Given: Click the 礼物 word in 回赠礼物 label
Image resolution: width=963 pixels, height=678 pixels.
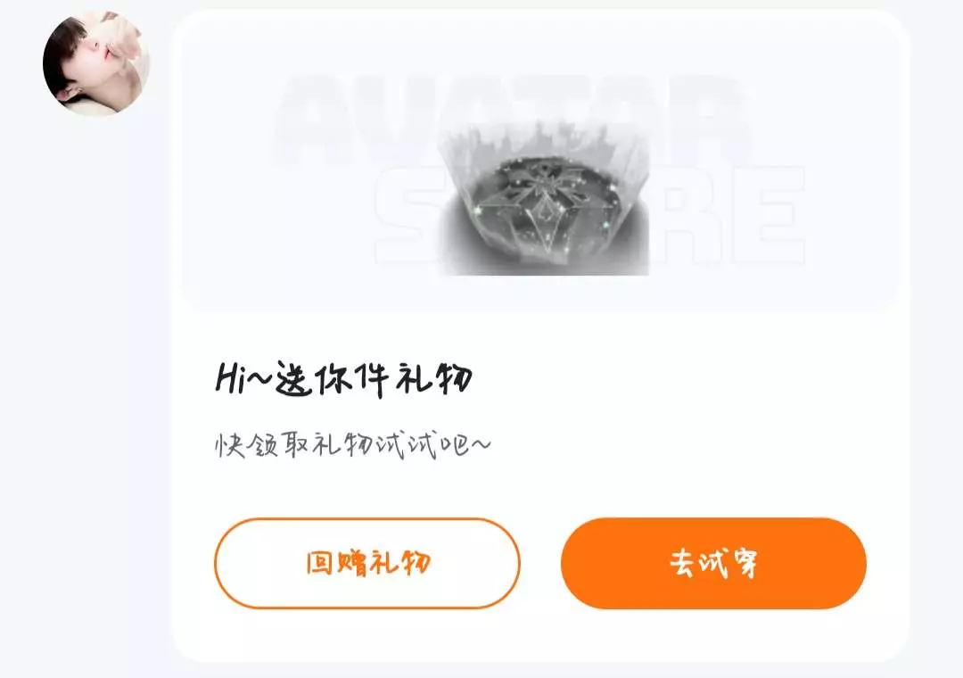Looking at the screenshot, I should pos(399,563).
